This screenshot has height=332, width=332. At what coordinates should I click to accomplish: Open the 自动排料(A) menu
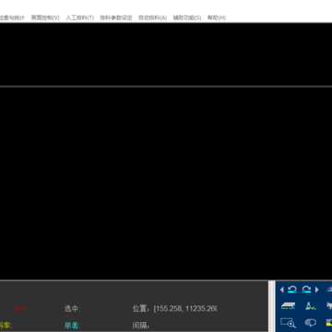tap(152, 18)
